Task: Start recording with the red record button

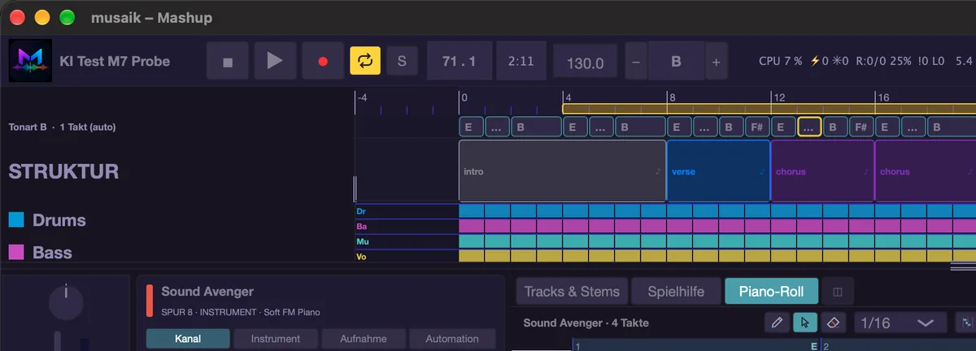Action: (323, 61)
